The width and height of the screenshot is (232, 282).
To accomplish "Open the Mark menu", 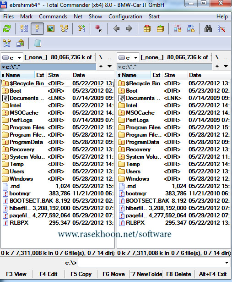I will tap(27, 17).
